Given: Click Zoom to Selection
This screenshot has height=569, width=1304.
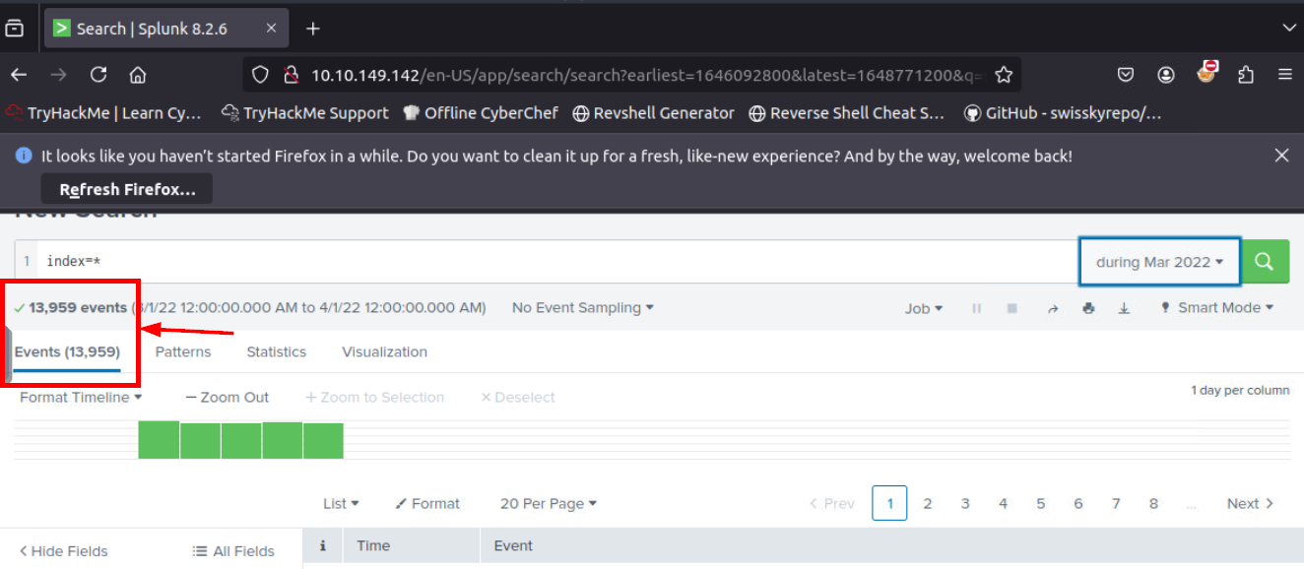Looking at the screenshot, I should click(x=374, y=398).
